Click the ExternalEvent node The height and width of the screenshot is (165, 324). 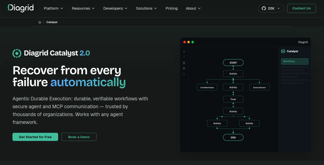(260, 87)
